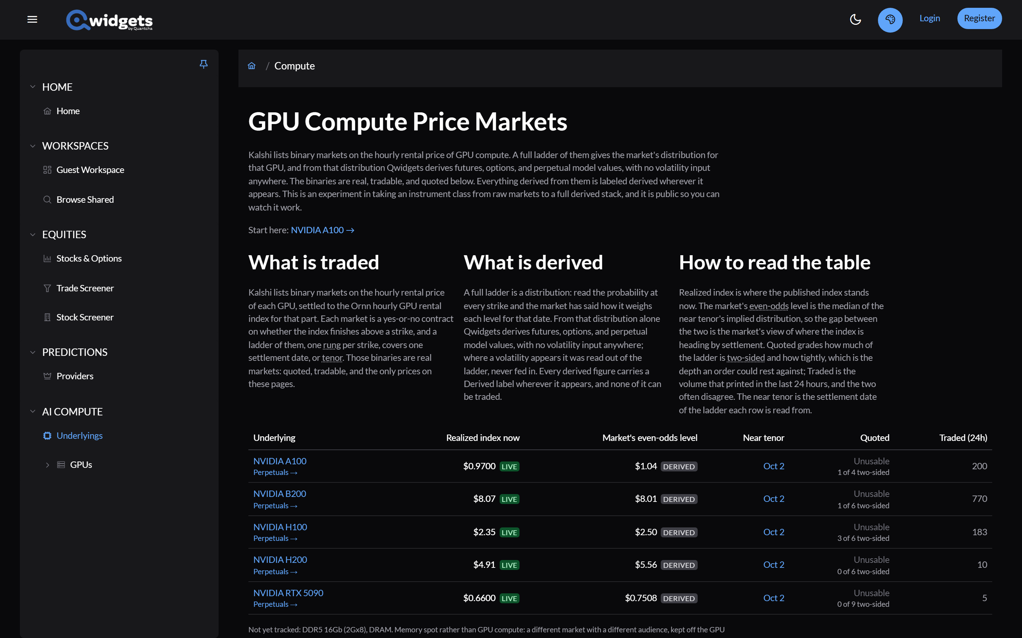The height and width of the screenshot is (638, 1022).
Task: Open the theme palette button
Action: 890,19
